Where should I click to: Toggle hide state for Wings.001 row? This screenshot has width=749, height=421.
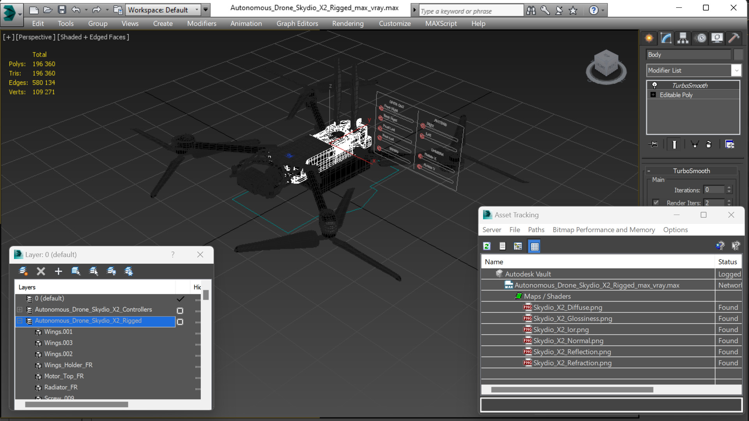[x=198, y=333]
